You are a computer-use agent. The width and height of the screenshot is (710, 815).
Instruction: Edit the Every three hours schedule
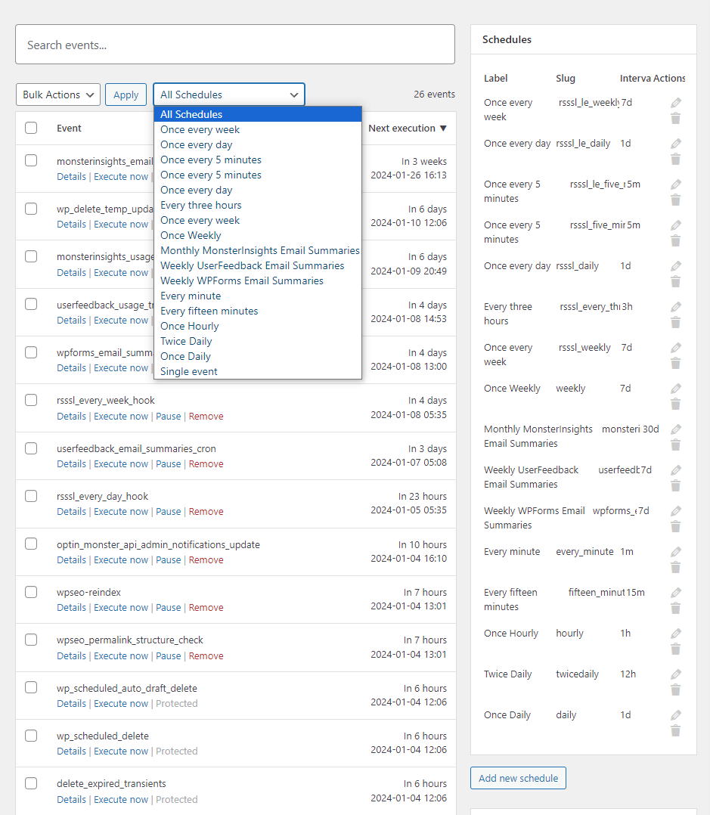676,307
